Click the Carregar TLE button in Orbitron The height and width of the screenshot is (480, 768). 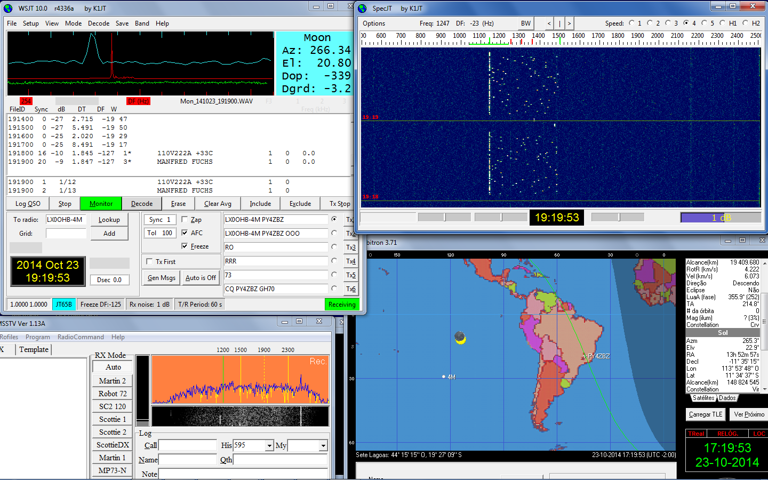pyautogui.click(x=706, y=414)
